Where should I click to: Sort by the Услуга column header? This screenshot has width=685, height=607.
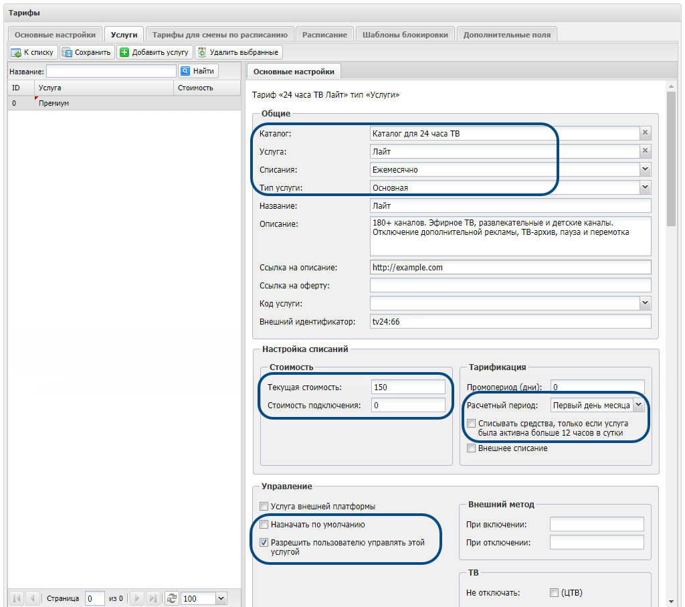(104, 88)
